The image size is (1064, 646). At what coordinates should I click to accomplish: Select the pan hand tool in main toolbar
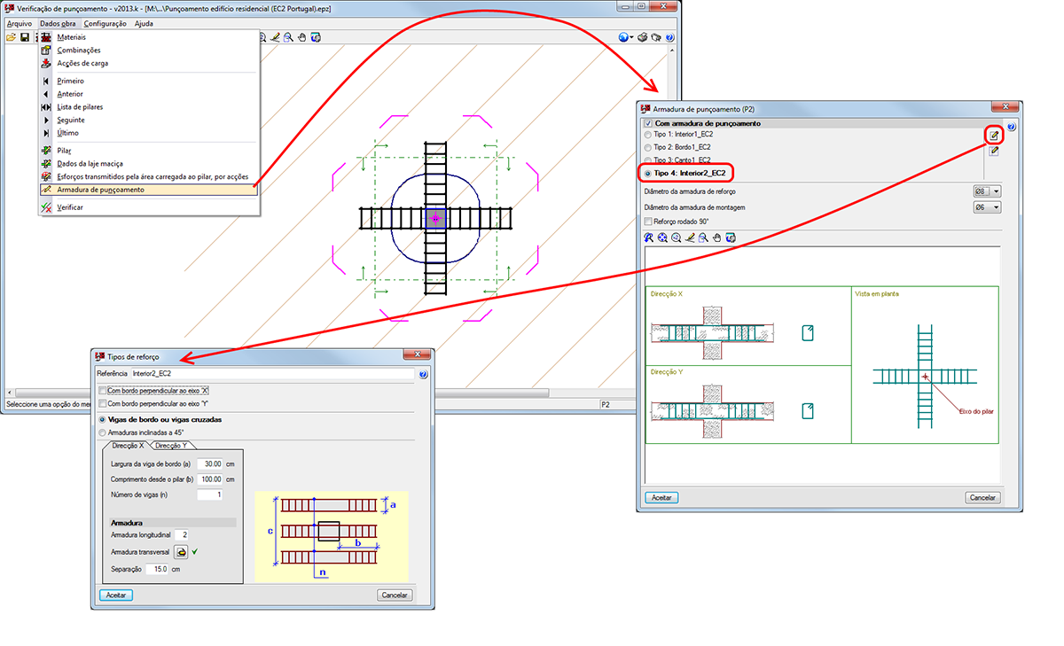point(302,38)
